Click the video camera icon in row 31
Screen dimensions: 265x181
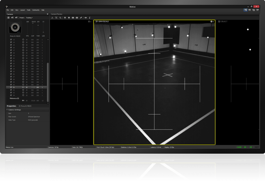(x=23, y=87)
